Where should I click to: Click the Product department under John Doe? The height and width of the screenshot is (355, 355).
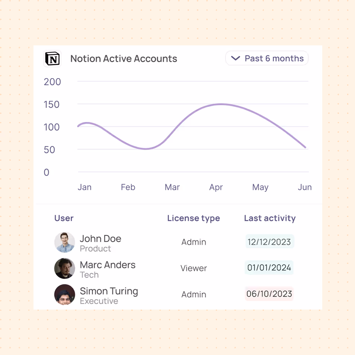point(95,249)
